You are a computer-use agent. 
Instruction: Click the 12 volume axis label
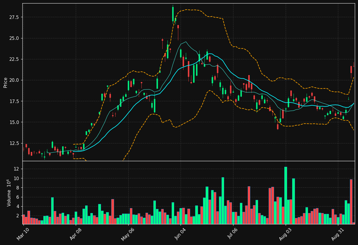(16, 169)
